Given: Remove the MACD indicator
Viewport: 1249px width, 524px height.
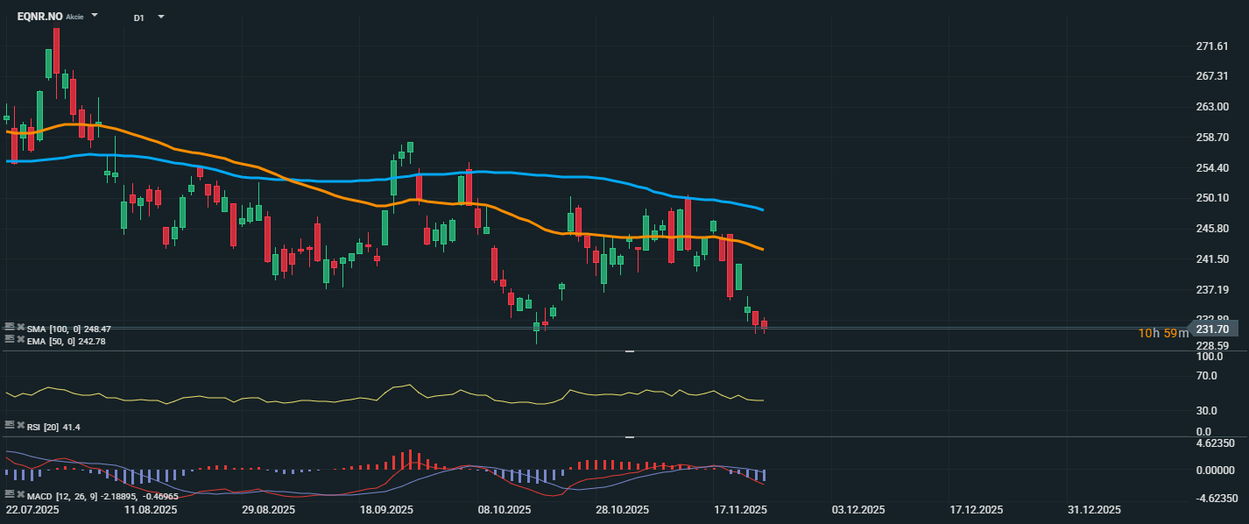Looking at the screenshot, I should [x=20, y=495].
